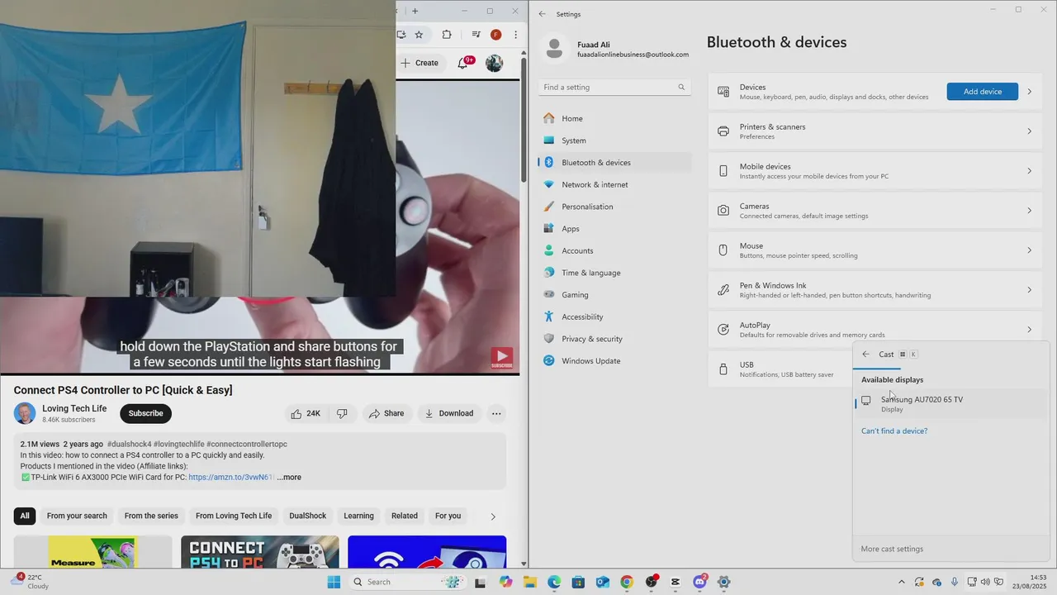Image resolution: width=1057 pixels, height=595 pixels.
Task: Open YouTube account avatar
Action: (x=494, y=63)
